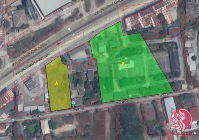Click the green place marker inside parcel B
The height and width of the screenshot is (140, 199).
(126, 58)
